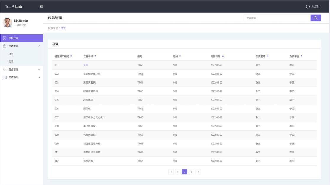The height and width of the screenshot is (185, 330).
Task: Select 离子色谱仪 in row 008
Action: click(x=89, y=126)
